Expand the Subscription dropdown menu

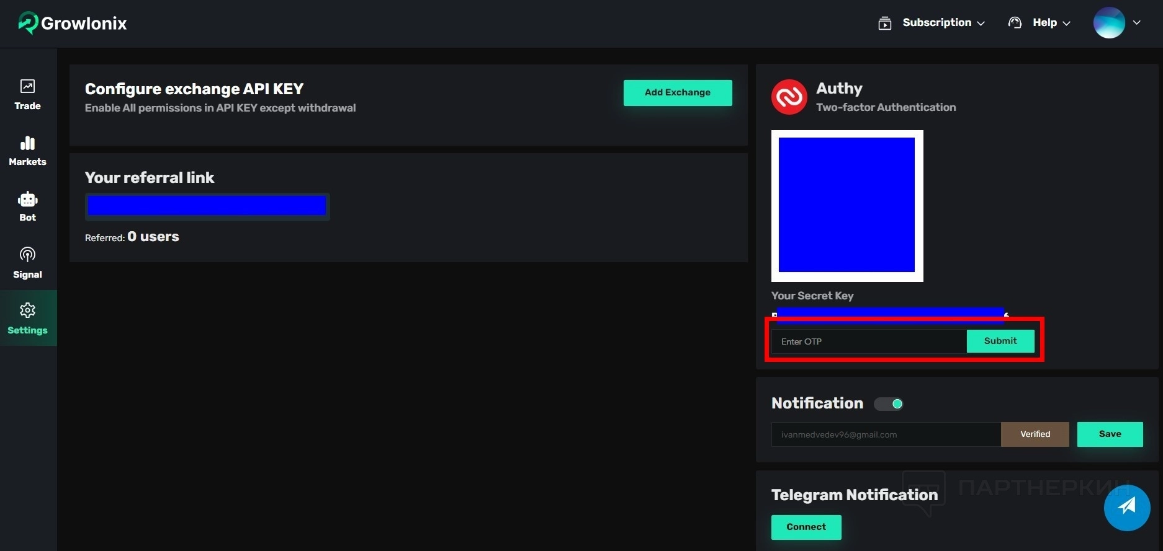pos(943,23)
